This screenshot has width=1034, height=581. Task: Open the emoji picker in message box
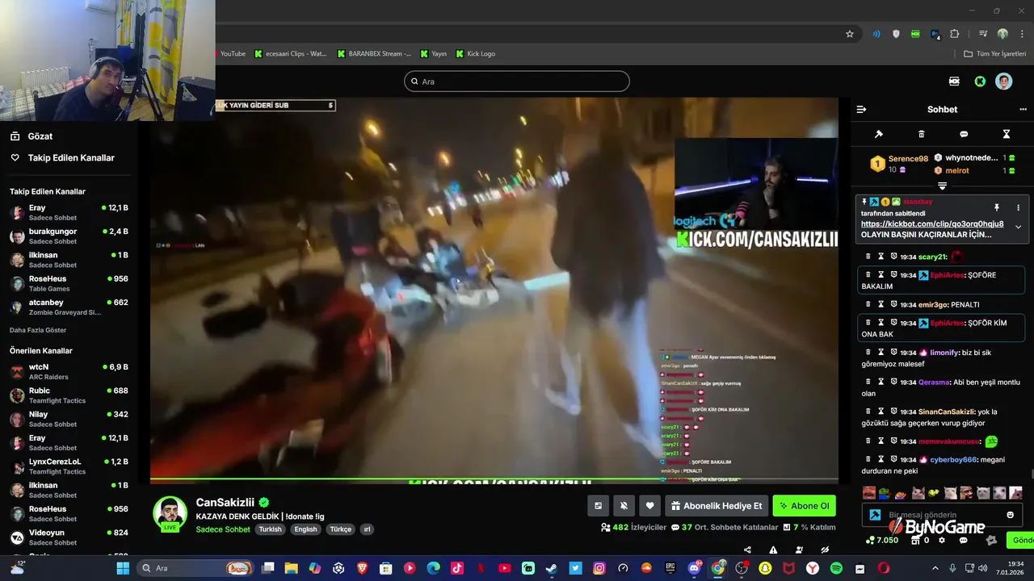click(1010, 515)
